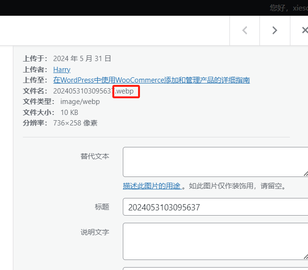The height and width of the screenshot is (270, 308).
Task: Click the 说明文字 text area
Action: coord(215,241)
